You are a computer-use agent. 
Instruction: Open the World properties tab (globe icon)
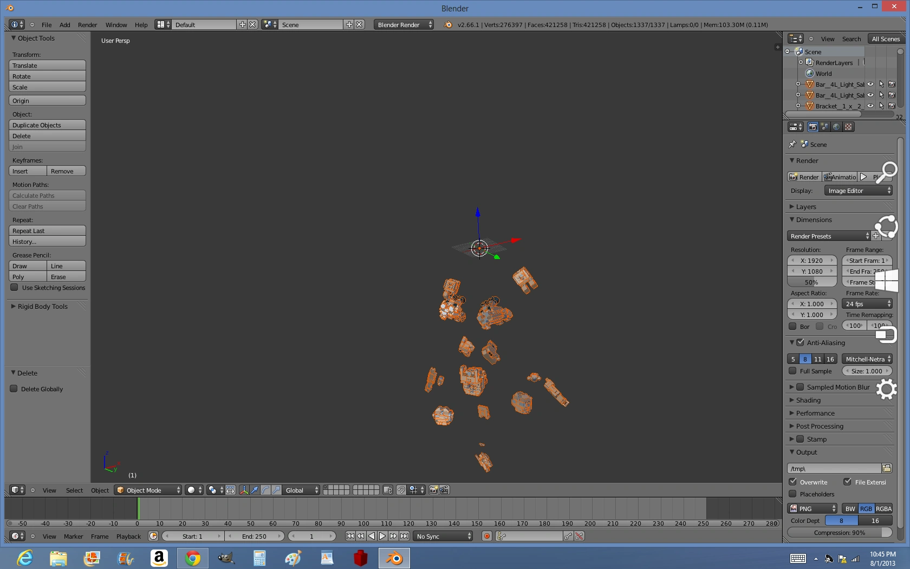point(836,127)
